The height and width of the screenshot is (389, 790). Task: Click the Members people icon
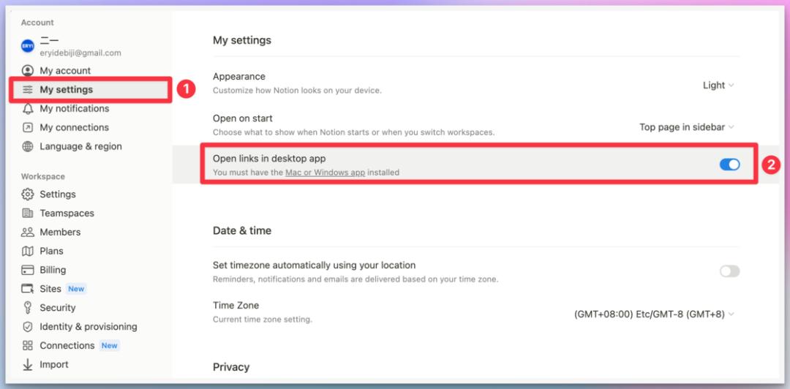click(x=28, y=233)
